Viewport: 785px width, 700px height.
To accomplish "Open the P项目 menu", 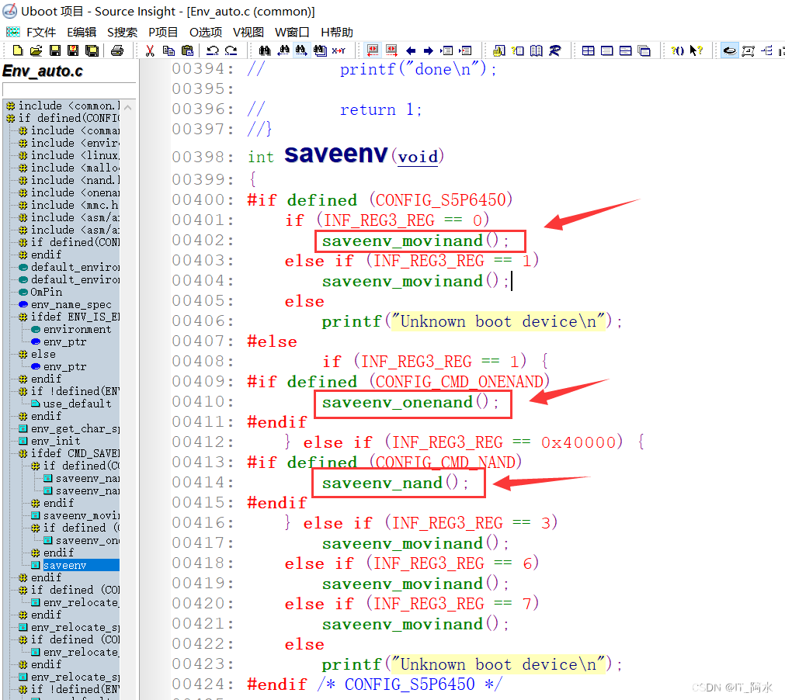I will [162, 33].
